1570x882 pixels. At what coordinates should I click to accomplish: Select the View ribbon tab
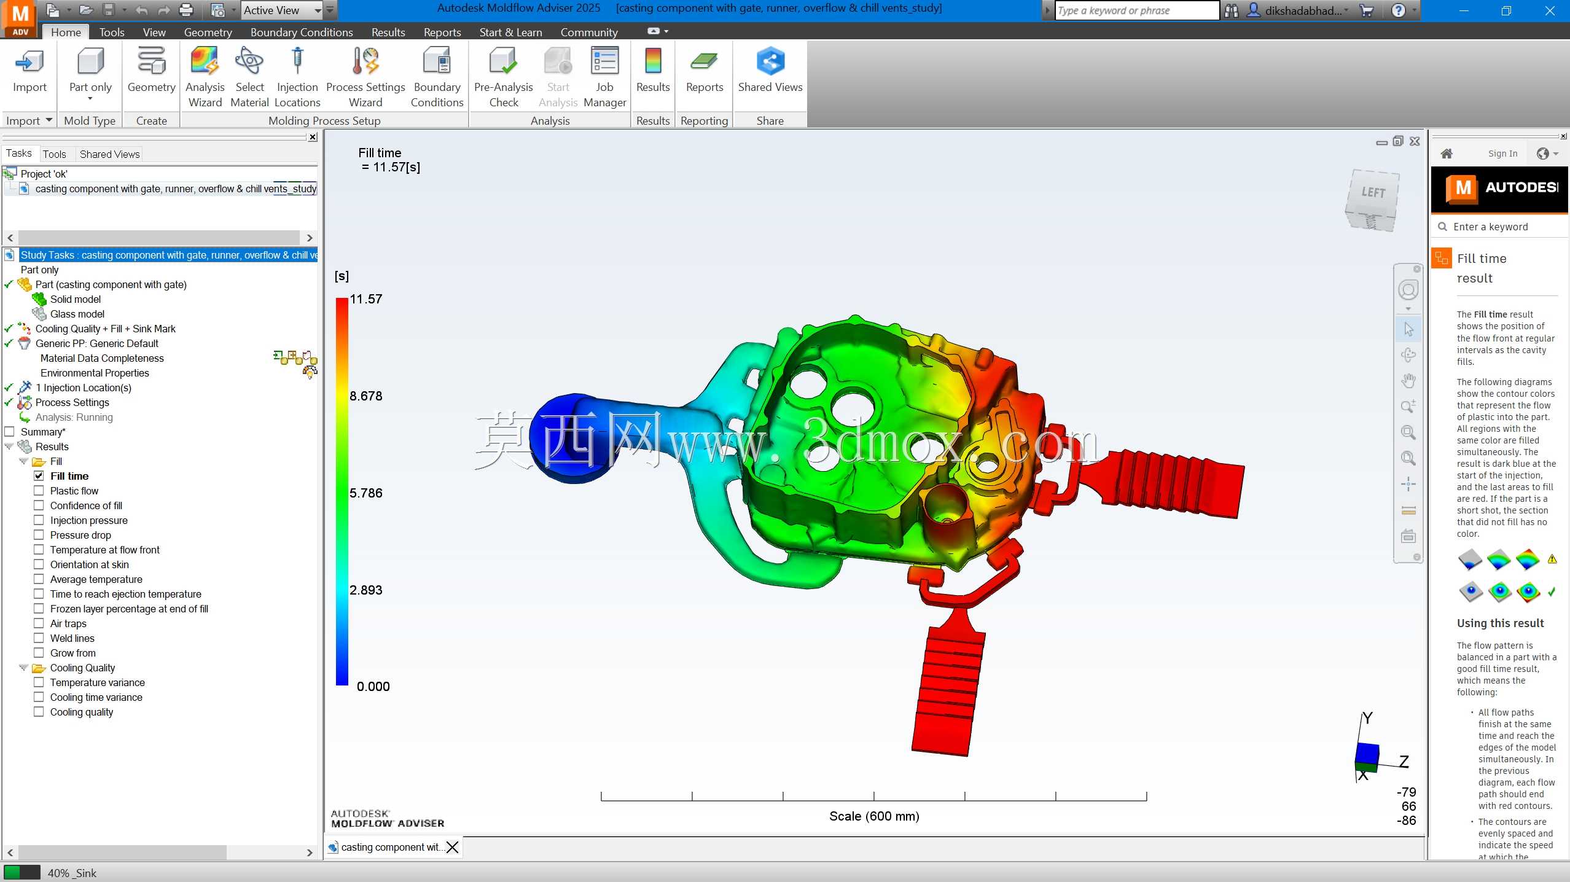click(x=154, y=32)
